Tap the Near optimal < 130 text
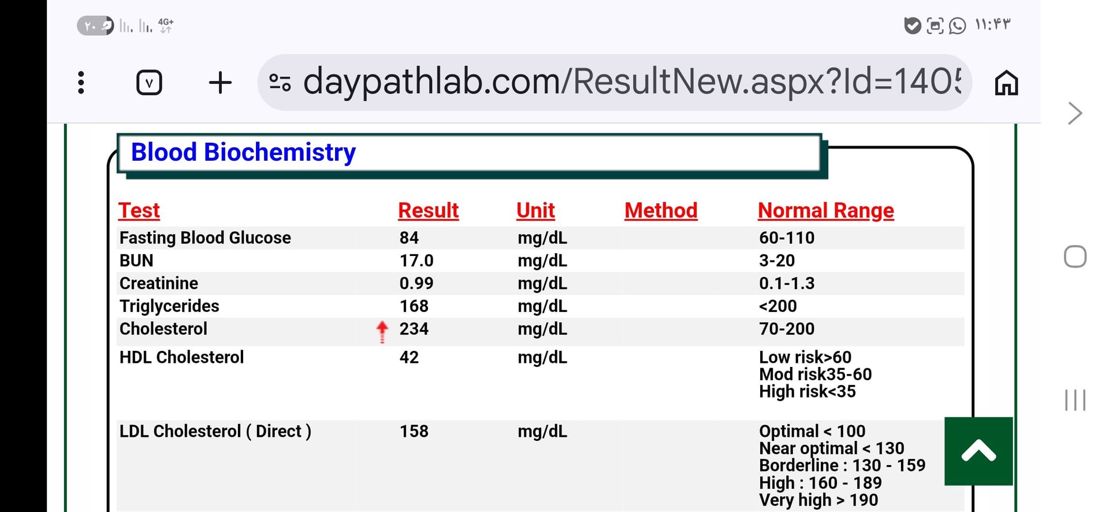This screenshot has width=1109, height=512. click(832, 448)
